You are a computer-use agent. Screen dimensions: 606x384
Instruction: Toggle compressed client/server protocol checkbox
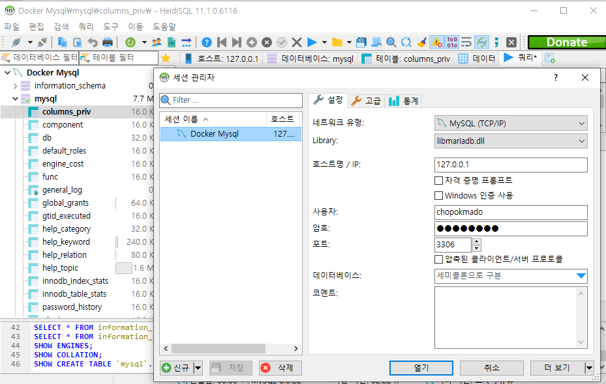coord(438,260)
